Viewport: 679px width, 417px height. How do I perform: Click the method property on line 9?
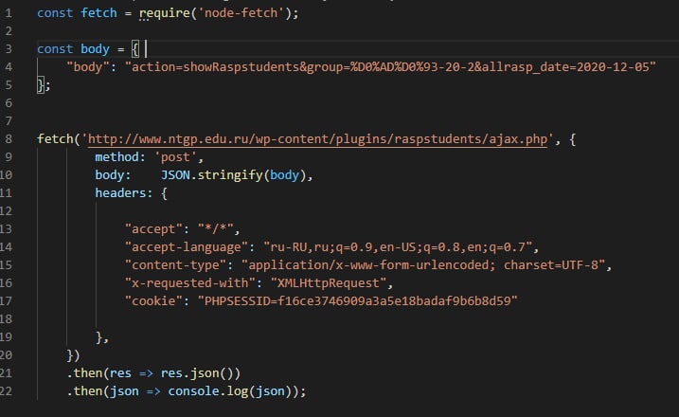click(x=120, y=157)
